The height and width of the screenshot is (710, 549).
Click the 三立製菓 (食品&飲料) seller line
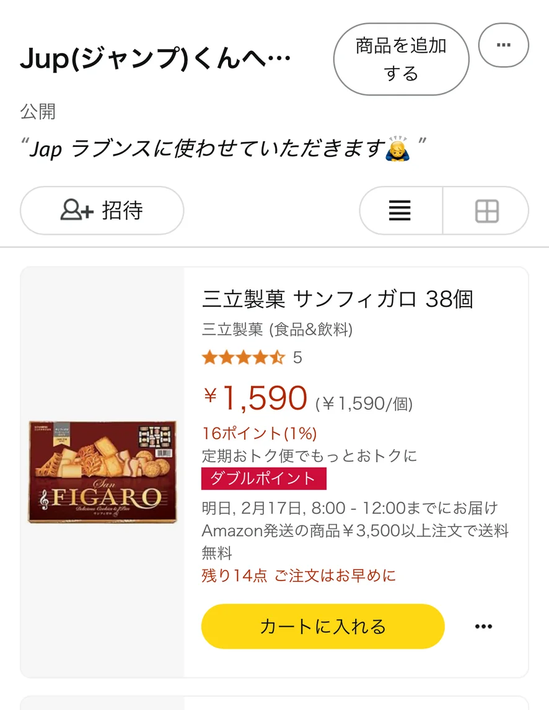pos(277,330)
